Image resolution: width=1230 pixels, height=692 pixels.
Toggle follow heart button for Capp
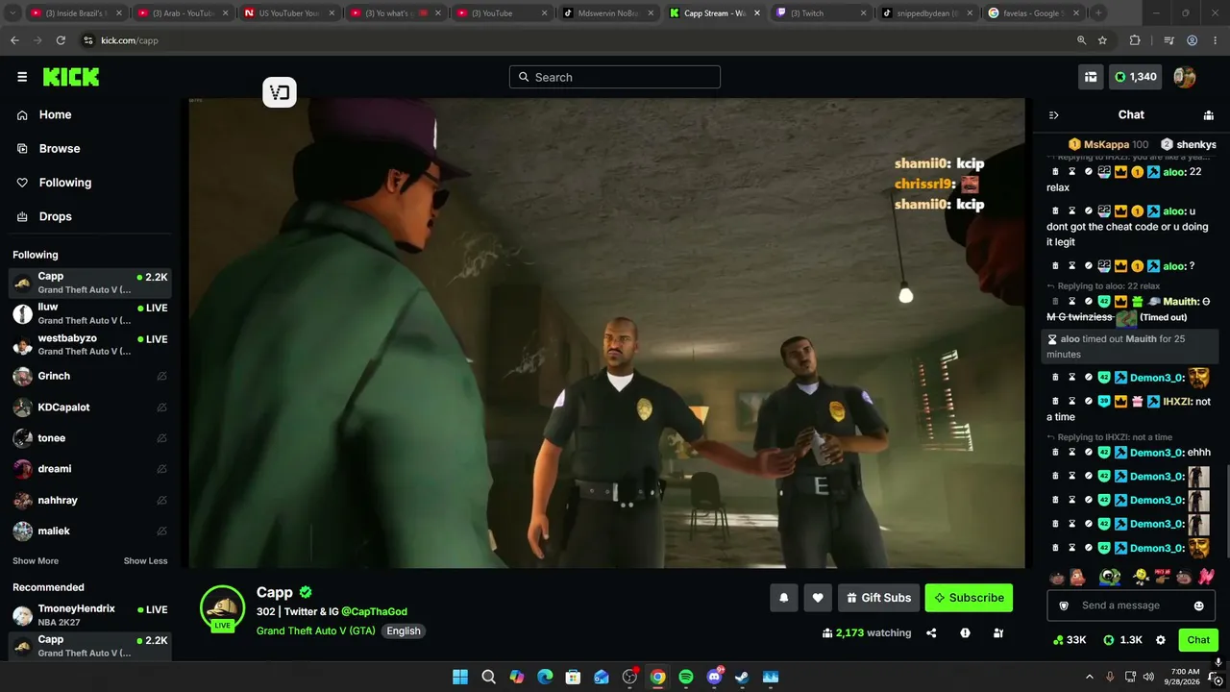(818, 598)
